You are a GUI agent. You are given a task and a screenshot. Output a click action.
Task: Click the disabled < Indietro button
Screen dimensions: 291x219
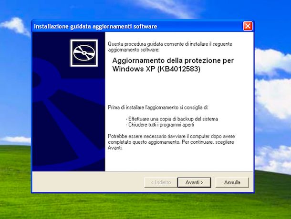click(161, 182)
